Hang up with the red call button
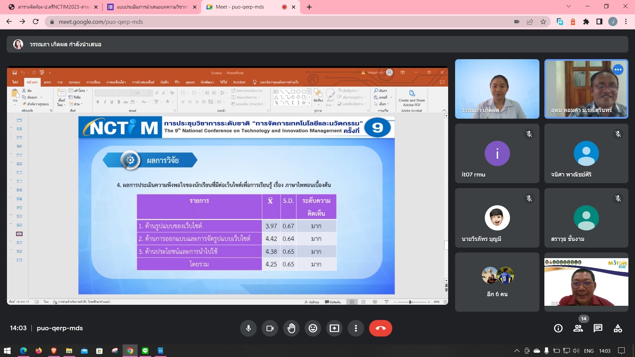The height and width of the screenshot is (357, 635). coord(381,328)
